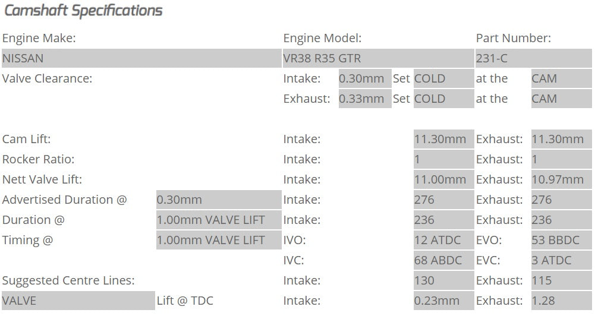
Task: Click the Timing @ 1.00mm VALVE LIFT field
Action: [218, 241]
